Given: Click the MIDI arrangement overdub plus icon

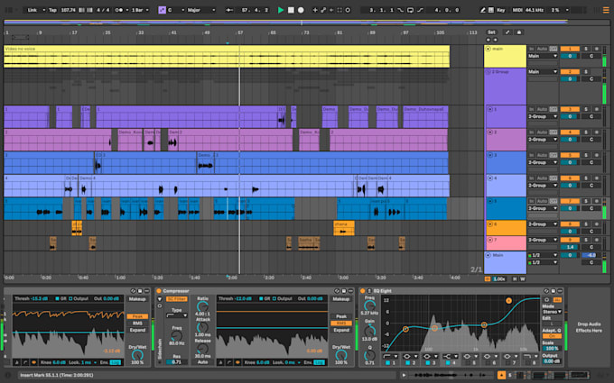Looking at the screenshot, I should [x=315, y=10].
